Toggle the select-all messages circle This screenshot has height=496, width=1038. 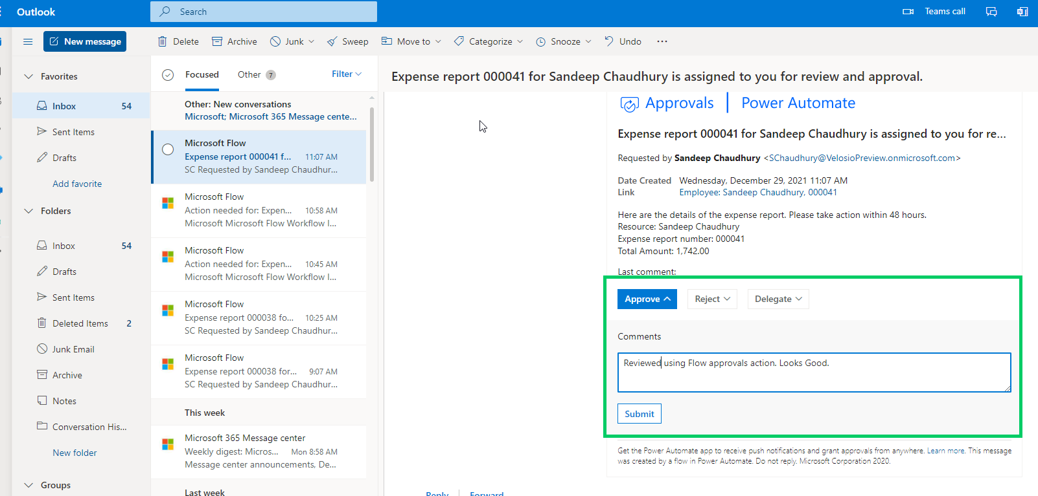pyautogui.click(x=168, y=75)
